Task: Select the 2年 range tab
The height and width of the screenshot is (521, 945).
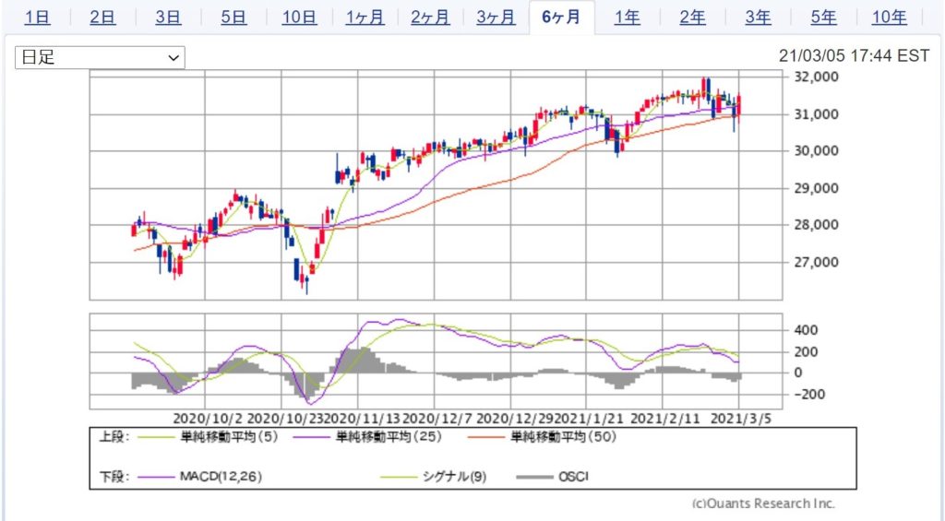Action: (692, 17)
